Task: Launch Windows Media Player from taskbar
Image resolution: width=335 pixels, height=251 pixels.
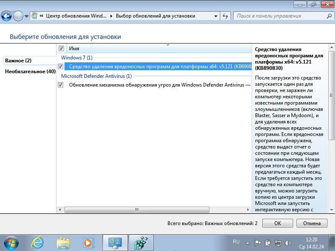Action: click(88, 242)
